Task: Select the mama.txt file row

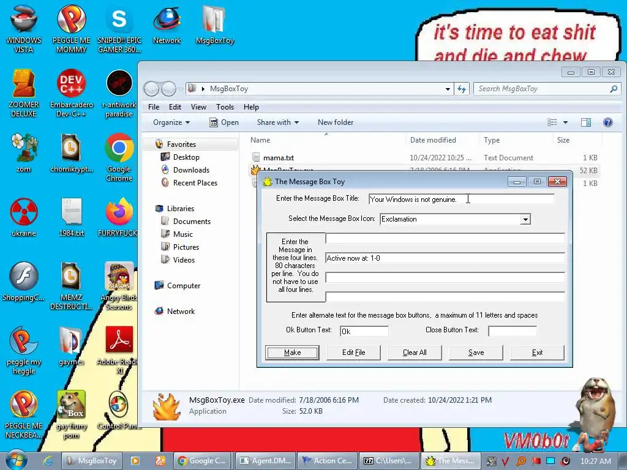Action: click(x=424, y=157)
